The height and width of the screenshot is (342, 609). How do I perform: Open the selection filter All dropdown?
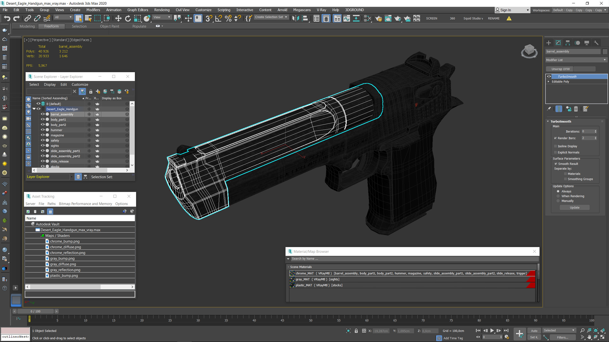pos(63,17)
